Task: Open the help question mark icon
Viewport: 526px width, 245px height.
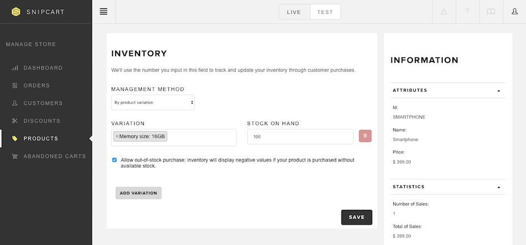Action: click(x=467, y=12)
